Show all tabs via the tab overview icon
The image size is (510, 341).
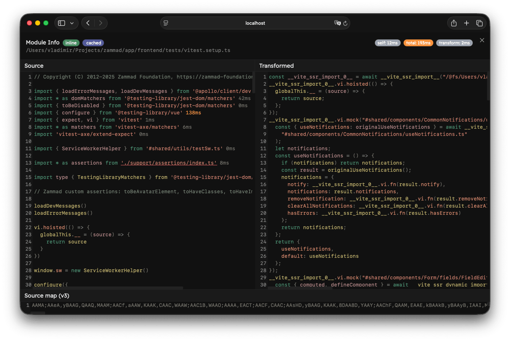[x=479, y=23]
